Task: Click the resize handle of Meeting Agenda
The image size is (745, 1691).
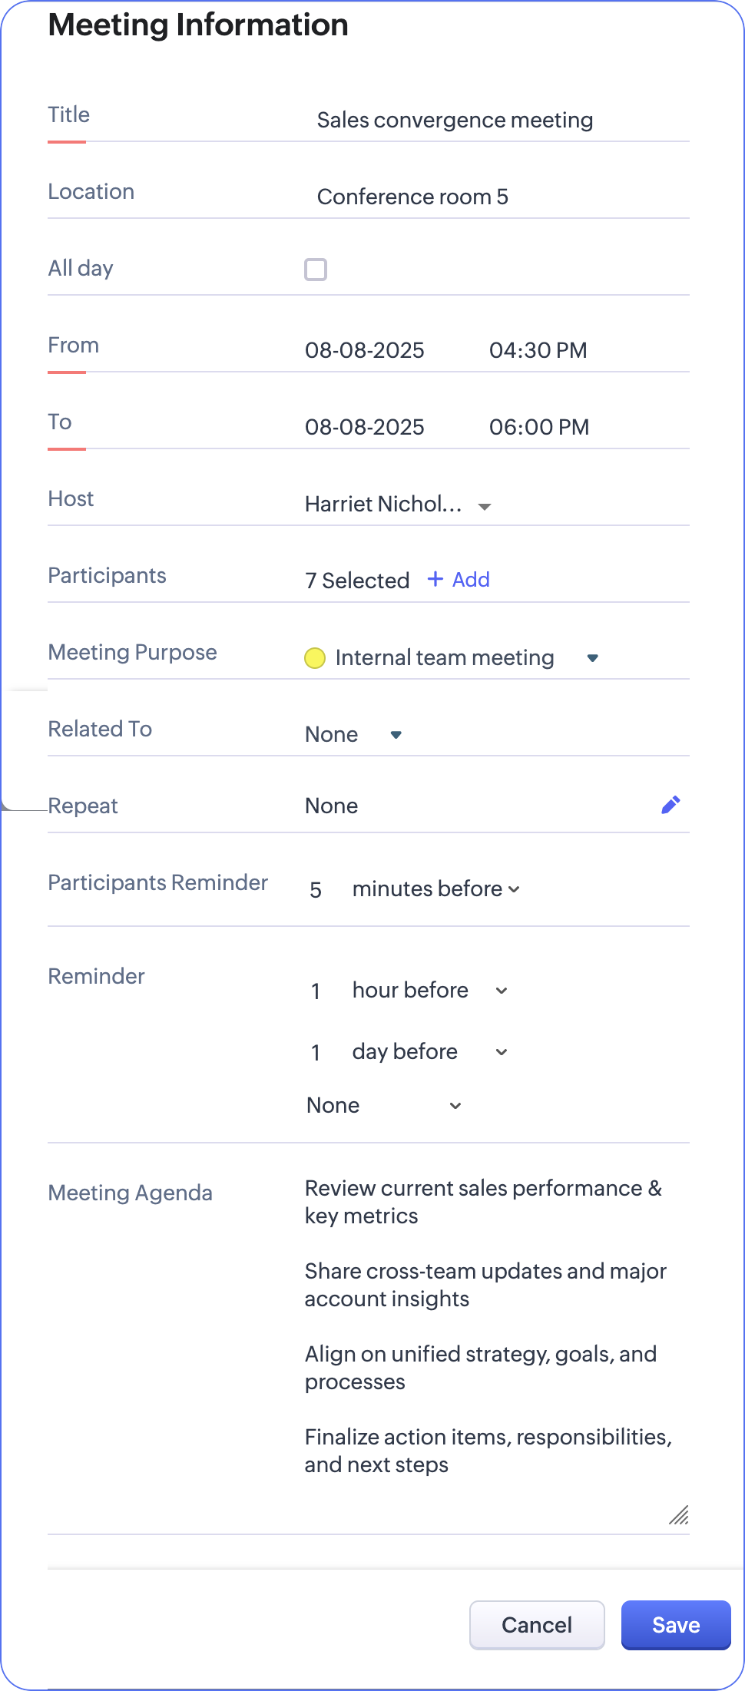Action: [679, 1515]
